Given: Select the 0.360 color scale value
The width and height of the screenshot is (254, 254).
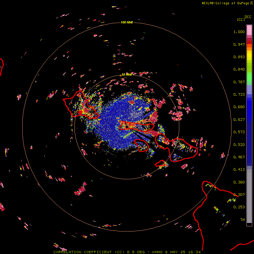Looking at the screenshot, I should click(239, 182).
